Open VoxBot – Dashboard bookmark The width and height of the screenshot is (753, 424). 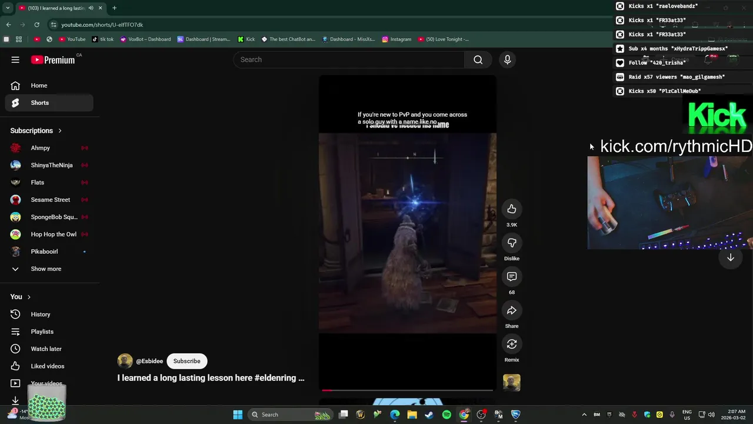pyautogui.click(x=145, y=39)
